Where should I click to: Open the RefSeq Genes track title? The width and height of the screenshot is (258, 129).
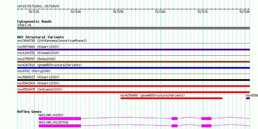coord(29,112)
